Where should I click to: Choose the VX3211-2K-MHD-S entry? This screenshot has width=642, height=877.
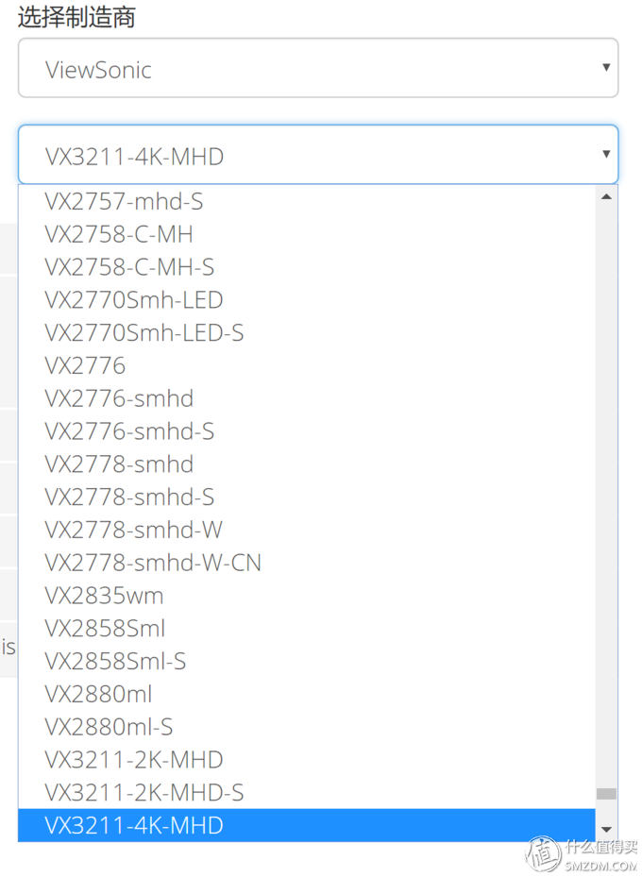point(144,792)
